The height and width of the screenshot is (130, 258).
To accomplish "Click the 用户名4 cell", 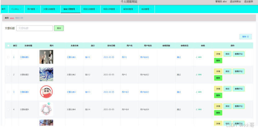I will point(125,109).
